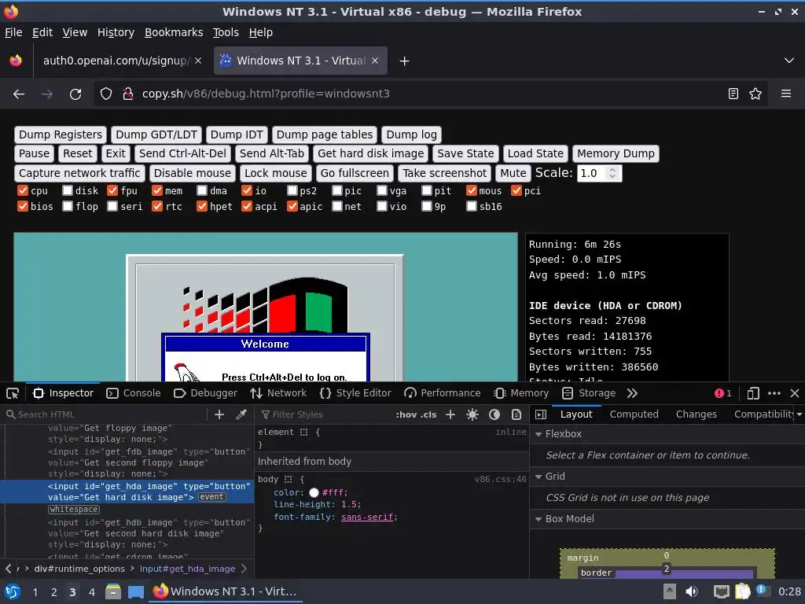Screen dimensions: 805x604
Task: Open the Firefox hamburger menu
Action: click(x=786, y=94)
